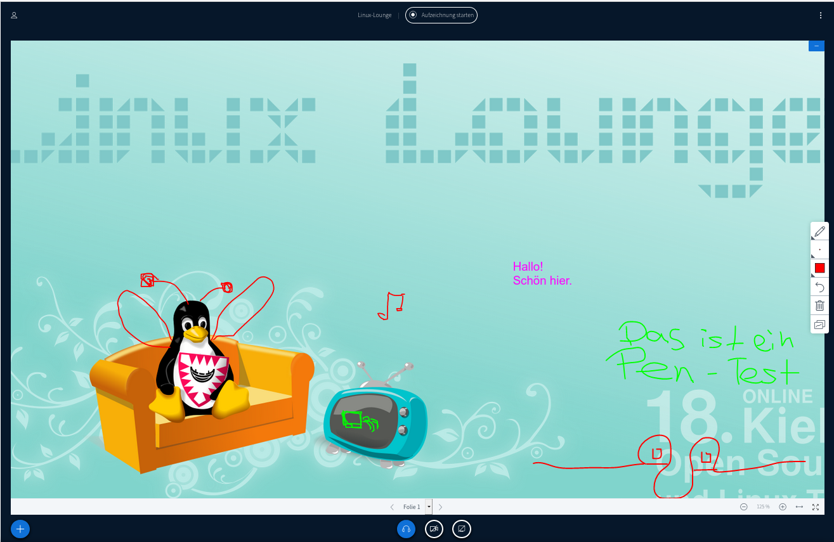This screenshot has width=834, height=542.
Task: Select the pencil drawing tool
Action: [819, 231]
